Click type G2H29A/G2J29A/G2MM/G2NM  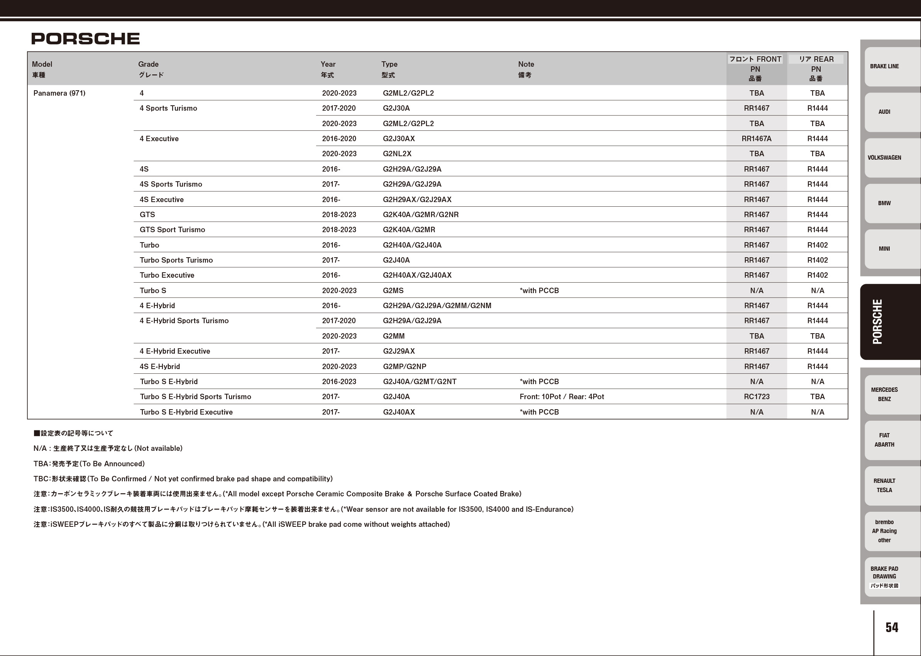coord(437,306)
